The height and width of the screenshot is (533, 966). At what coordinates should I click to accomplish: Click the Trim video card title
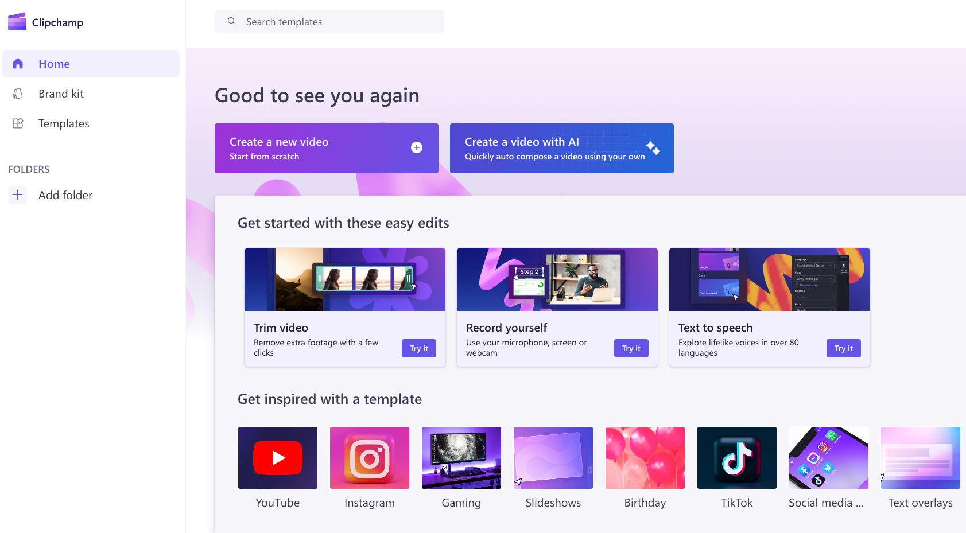point(281,328)
